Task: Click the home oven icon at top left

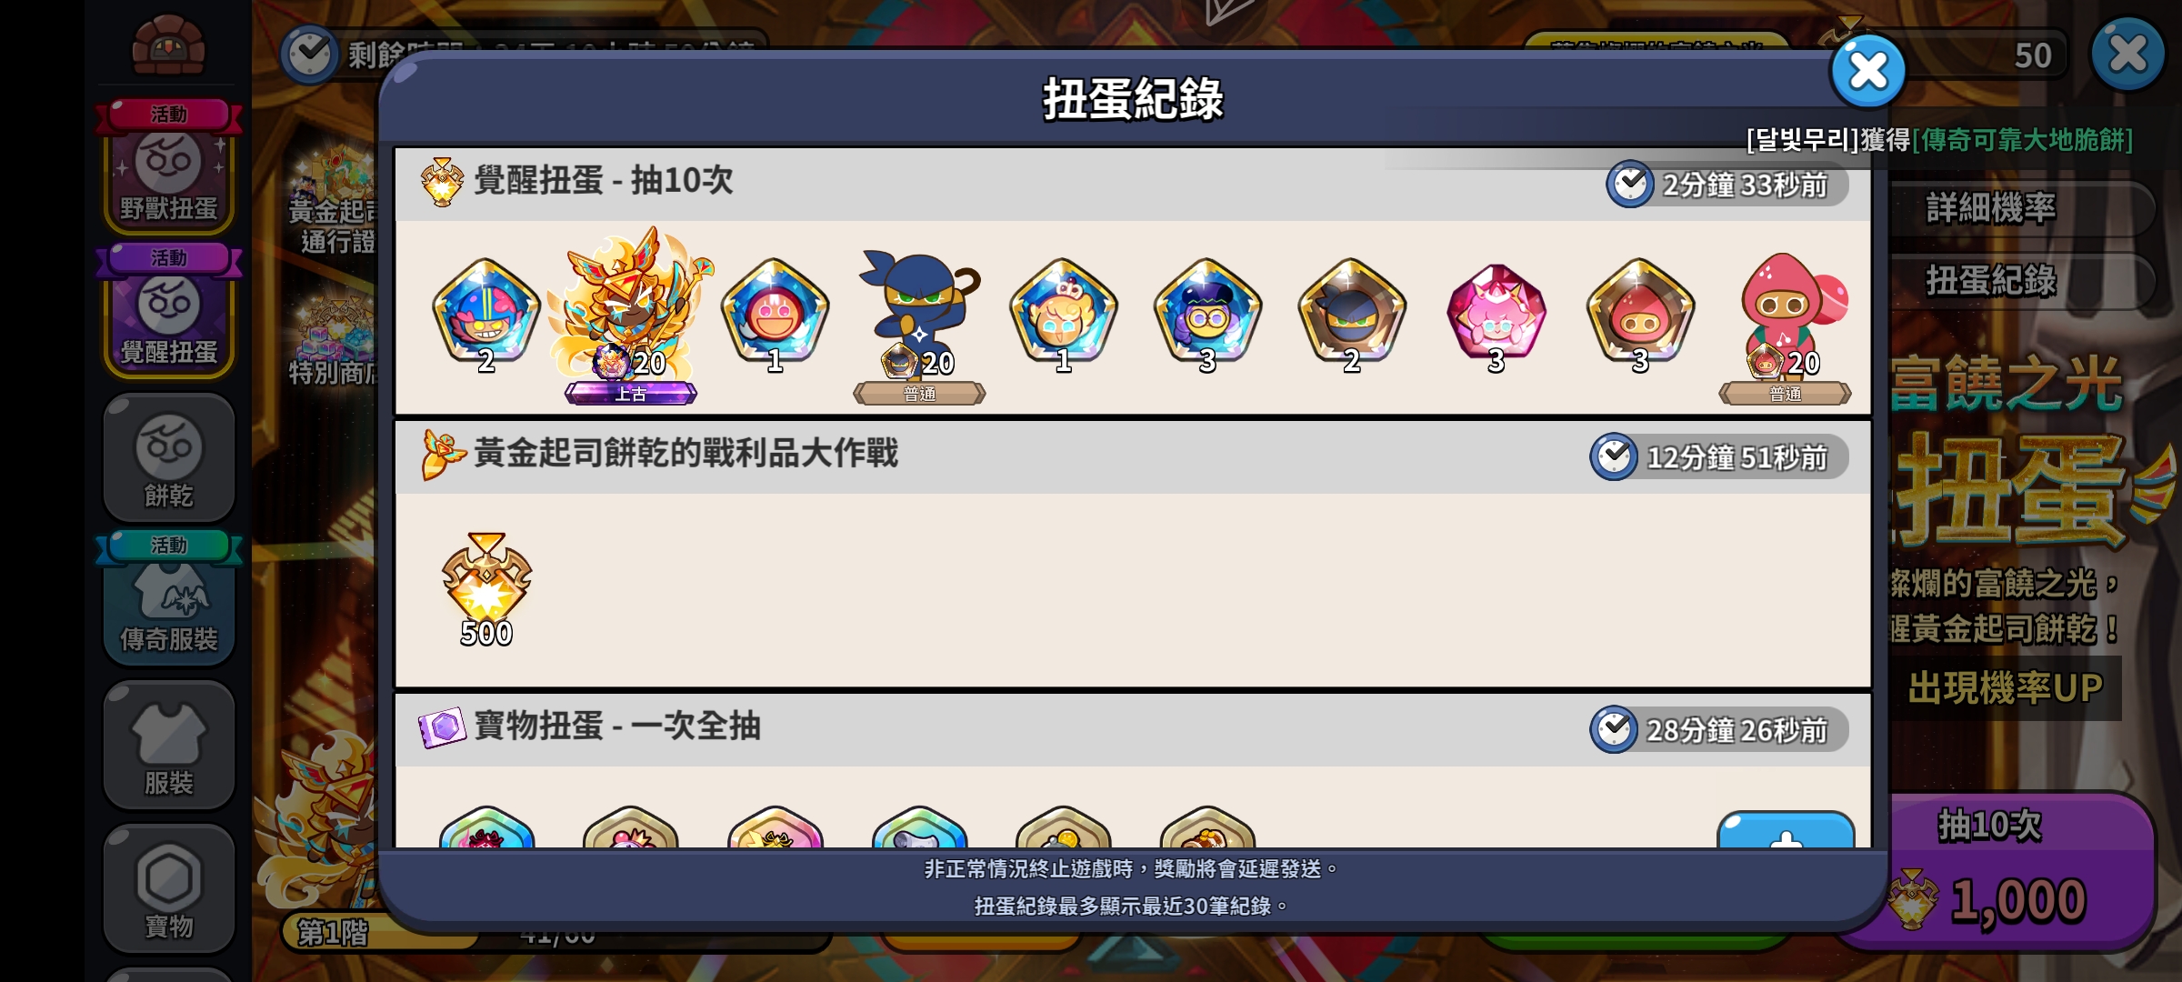Action: click(x=168, y=44)
